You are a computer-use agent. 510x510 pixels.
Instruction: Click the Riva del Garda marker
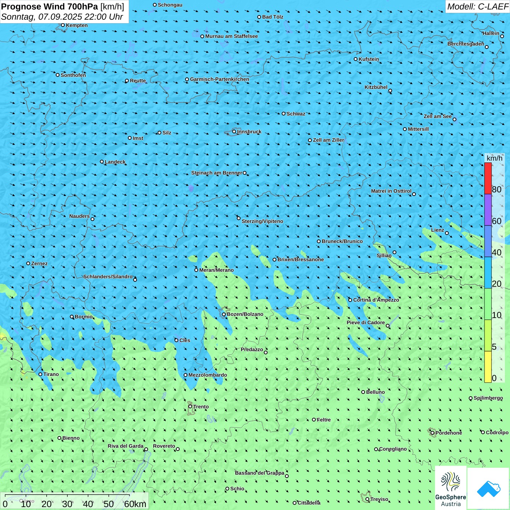[x=146, y=449]
